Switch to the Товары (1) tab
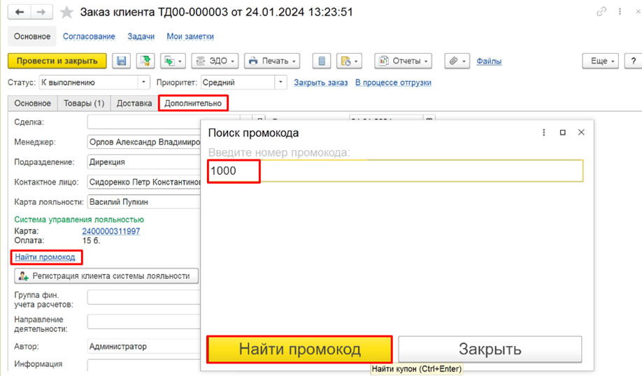Screen dimensions: 642x376 pyautogui.click(x=84, y=103)
